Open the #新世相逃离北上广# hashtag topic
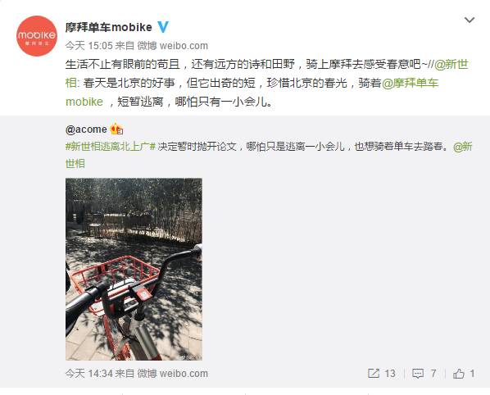 pos(111,146)
